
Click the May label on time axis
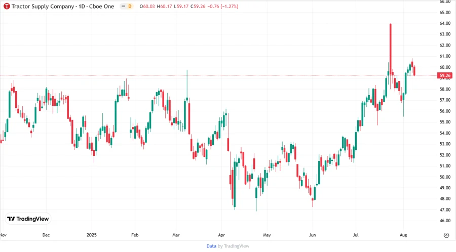pos(267,235)
